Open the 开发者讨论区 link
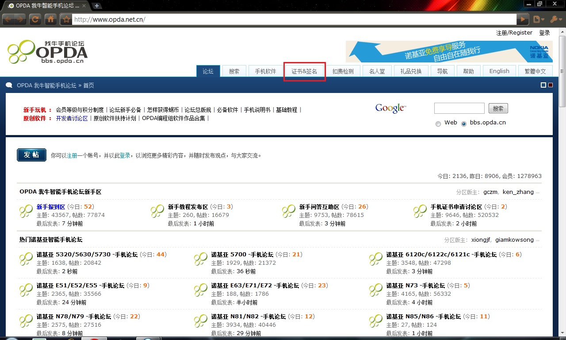Viewport: 566px width, 340px height. coord(72,118)
